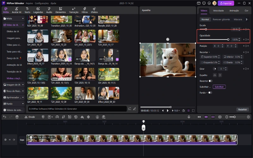The height and width of the screenshot is (158, 253).
Task: Switch to the Cor tab
Action: [246, 11]
